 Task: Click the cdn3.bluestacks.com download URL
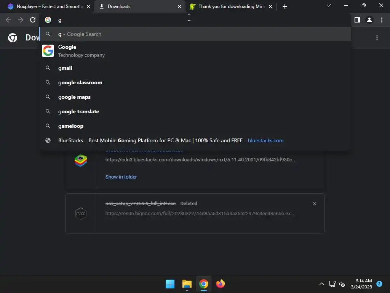[x=200, y=159]
